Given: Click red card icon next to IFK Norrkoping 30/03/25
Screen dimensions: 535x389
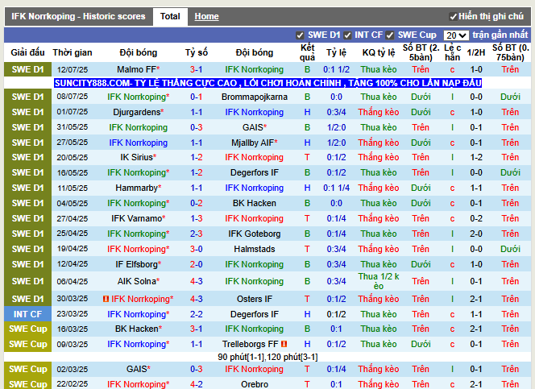Looking at the screenshot, I should point(106,299).
